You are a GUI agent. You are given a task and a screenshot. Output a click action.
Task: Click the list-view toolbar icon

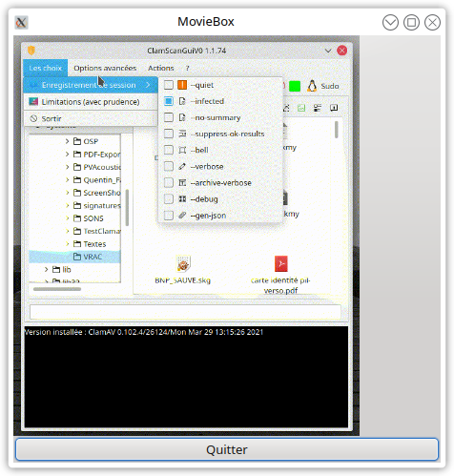coord(317,108)
